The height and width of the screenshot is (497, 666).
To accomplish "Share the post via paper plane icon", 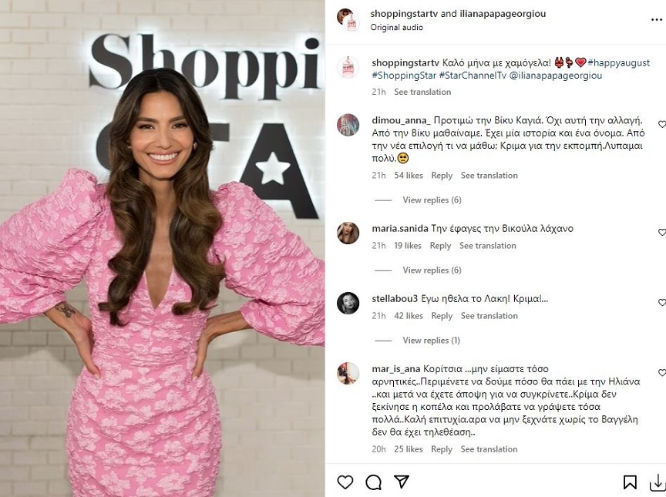I will point(402,482).
